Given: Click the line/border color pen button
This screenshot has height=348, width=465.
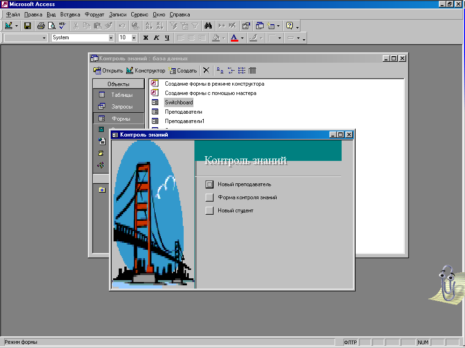Looking at the screenshot, I should [x=254, y=38].
